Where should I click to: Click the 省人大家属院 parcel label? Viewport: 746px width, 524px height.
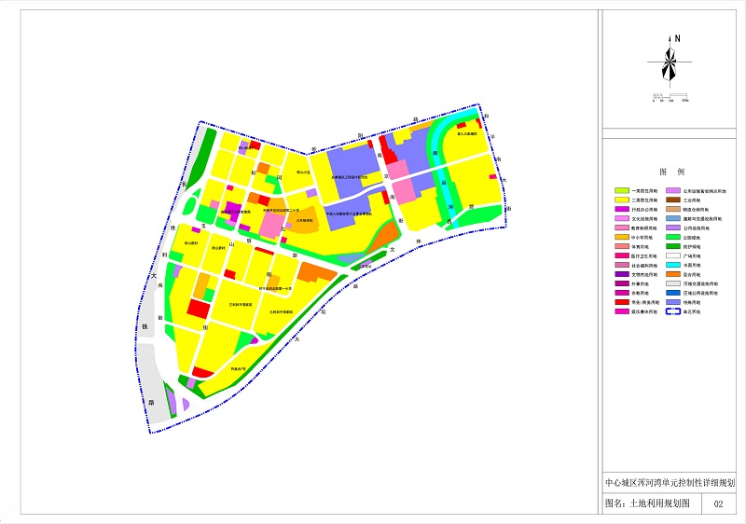[x=466, y=134]
